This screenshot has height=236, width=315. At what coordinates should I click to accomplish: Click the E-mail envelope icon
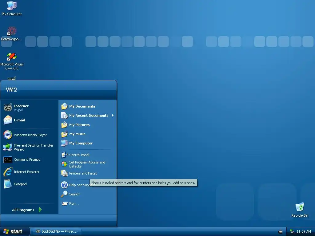(x=8, y=120)
